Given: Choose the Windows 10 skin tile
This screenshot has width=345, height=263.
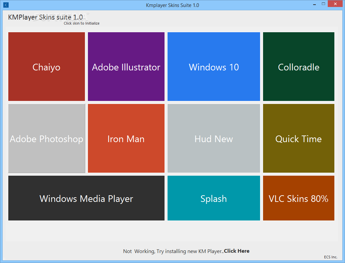Looking at the screenshot, I should point(214,66).
